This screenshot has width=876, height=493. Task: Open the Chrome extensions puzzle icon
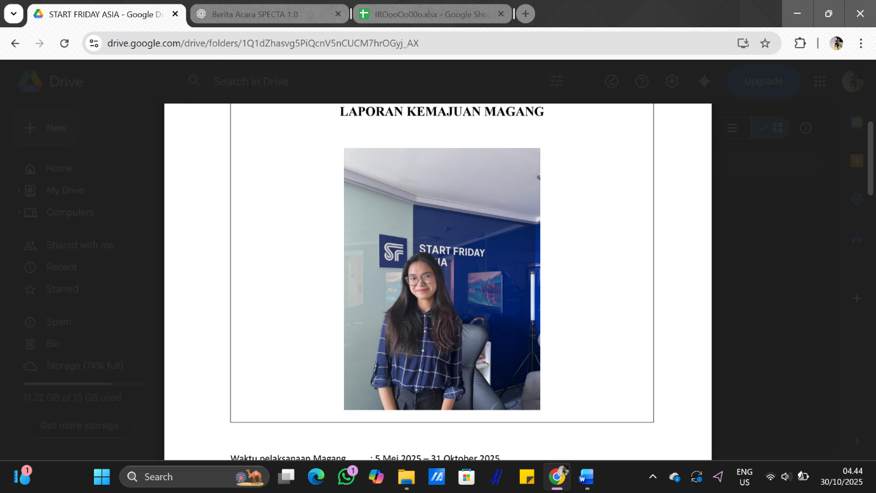(x=800, y=43)
